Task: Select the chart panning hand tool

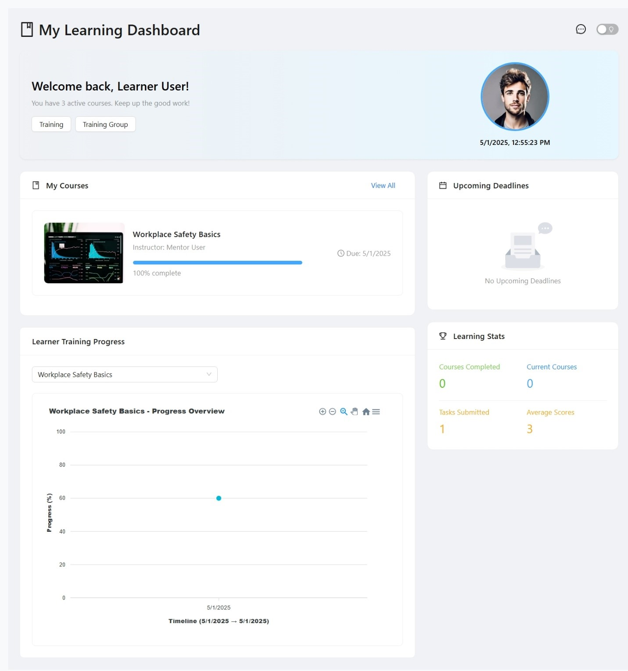Action: (x=355, y=411)
